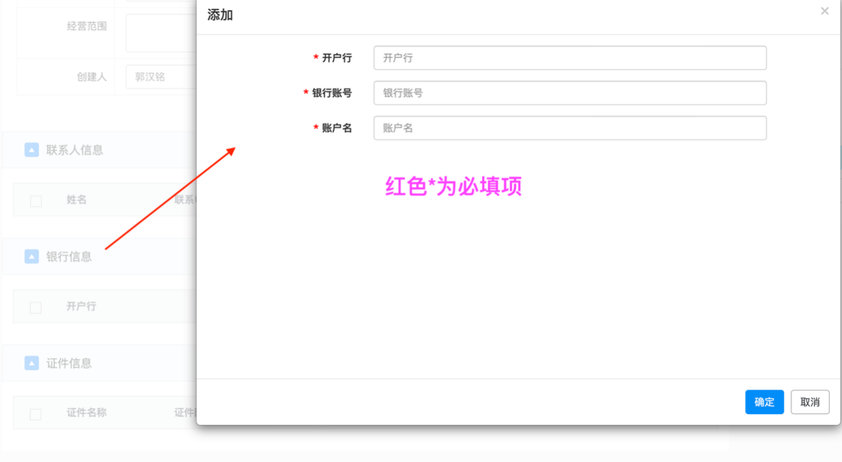Toggle the checkbox in the bank table header
842x462 pixels.
(x=36, y=307)
